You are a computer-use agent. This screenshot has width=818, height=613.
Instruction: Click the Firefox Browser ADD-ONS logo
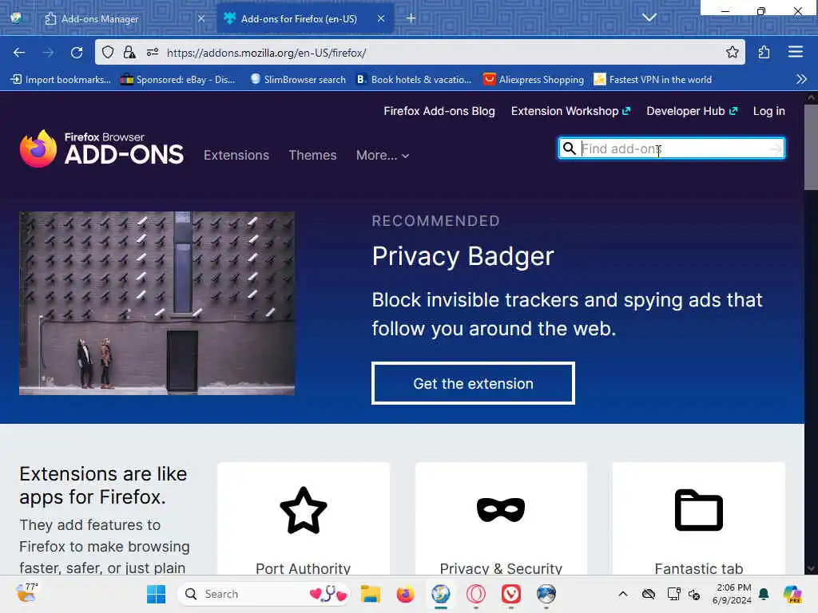click(101, 148)
